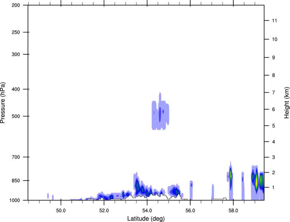290x222 pixels.
Task: Pick the 7 km height label
Action: tap(273, 93)
